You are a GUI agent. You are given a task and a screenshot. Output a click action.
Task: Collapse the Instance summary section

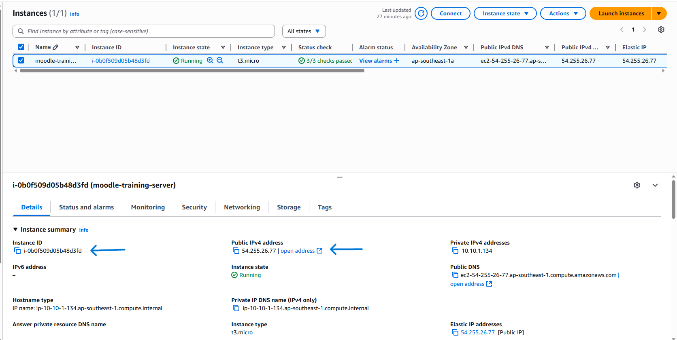(15, 229)
